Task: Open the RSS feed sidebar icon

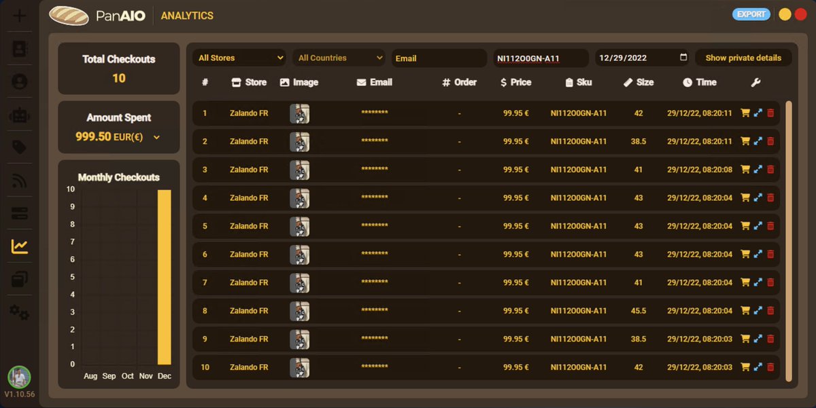Action: (x=20, y=181)
